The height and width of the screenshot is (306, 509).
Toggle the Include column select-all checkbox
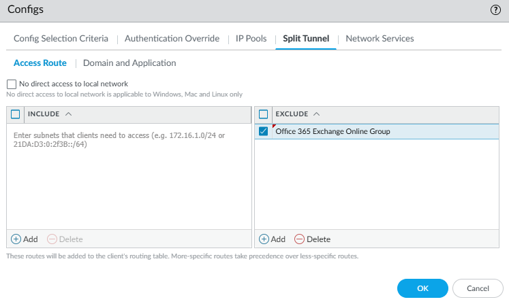pos(16,114)
